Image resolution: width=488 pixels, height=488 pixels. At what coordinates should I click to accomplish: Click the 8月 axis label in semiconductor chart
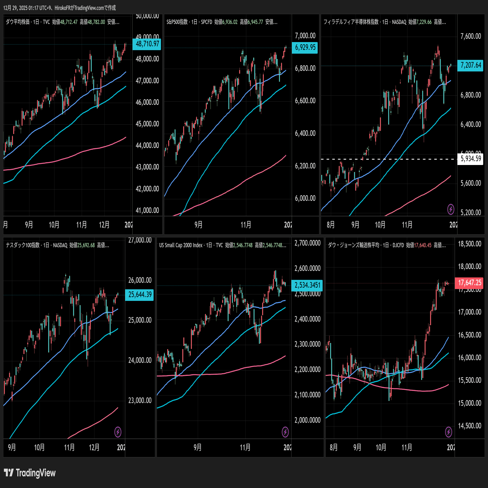click(331, 225)
